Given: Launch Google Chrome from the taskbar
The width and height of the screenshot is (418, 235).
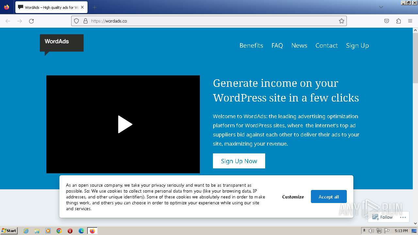Looking at the screenshot, I should [59, 231].
